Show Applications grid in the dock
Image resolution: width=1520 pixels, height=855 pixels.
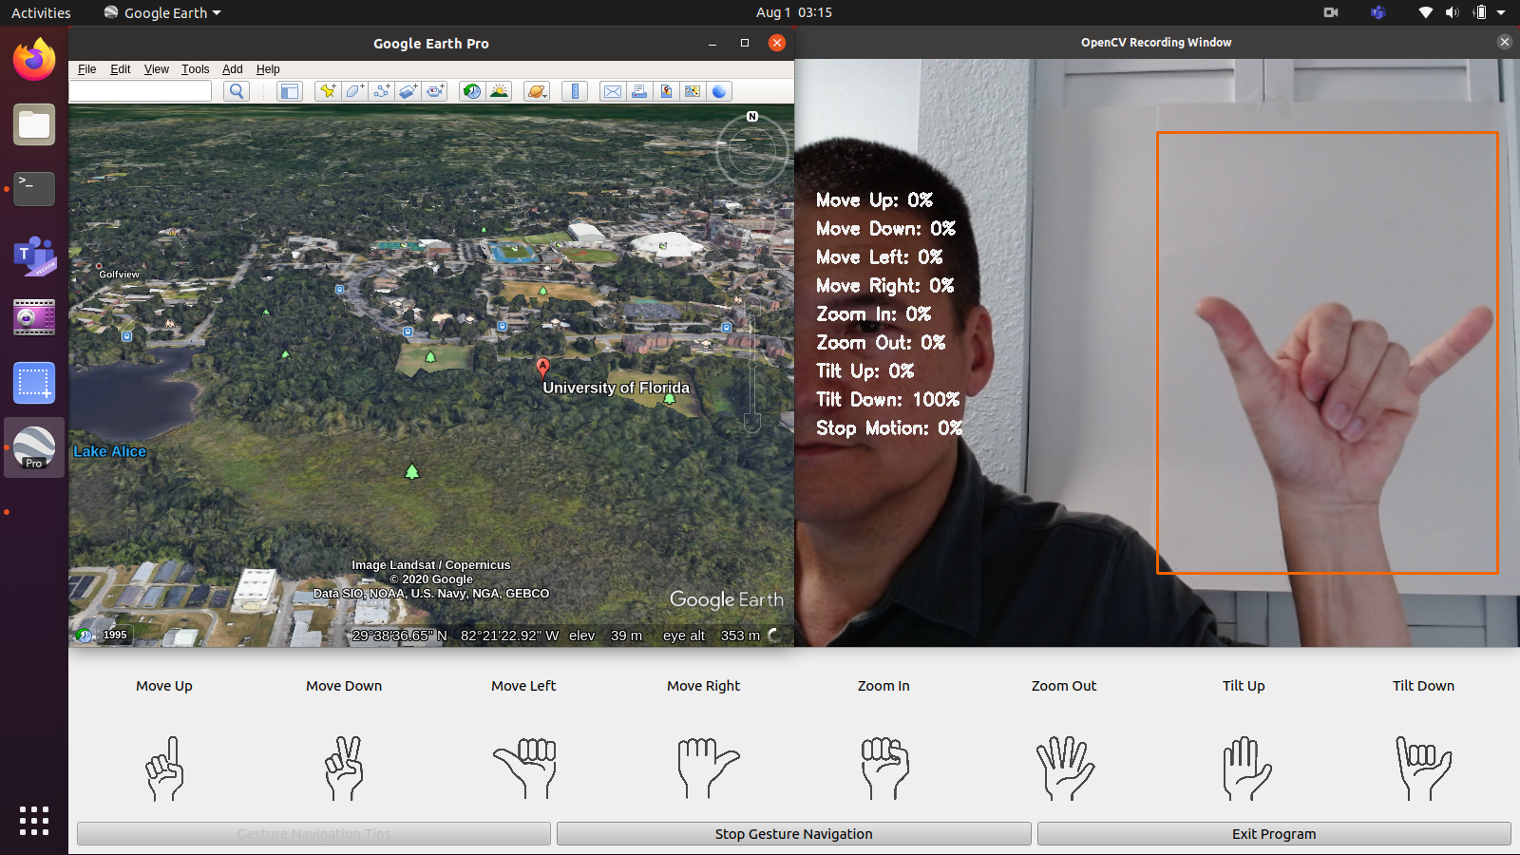point(34,821)
